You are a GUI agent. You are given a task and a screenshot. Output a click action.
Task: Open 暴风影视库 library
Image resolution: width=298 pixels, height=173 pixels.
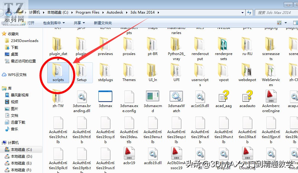tap(17, 95)
